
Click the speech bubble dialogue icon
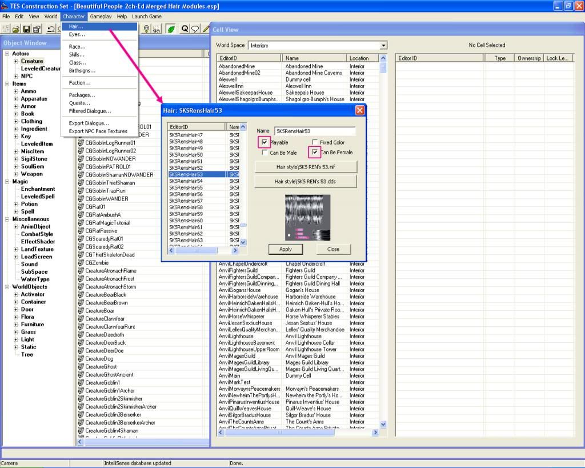tap(195, 29)
